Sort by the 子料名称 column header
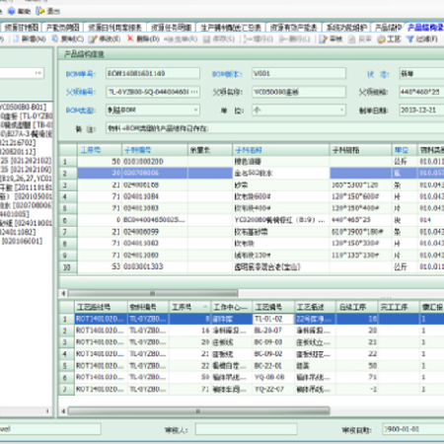 (281, 150)
